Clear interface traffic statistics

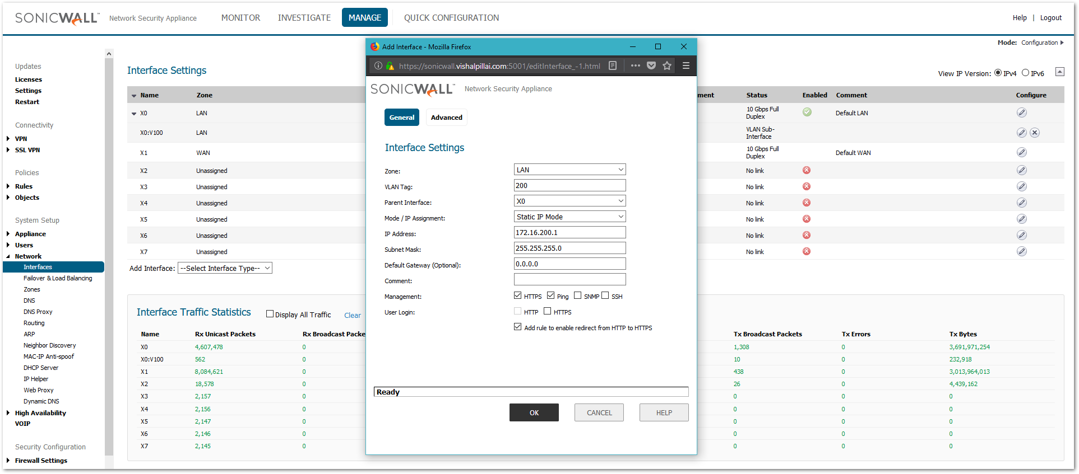[353, 315]
